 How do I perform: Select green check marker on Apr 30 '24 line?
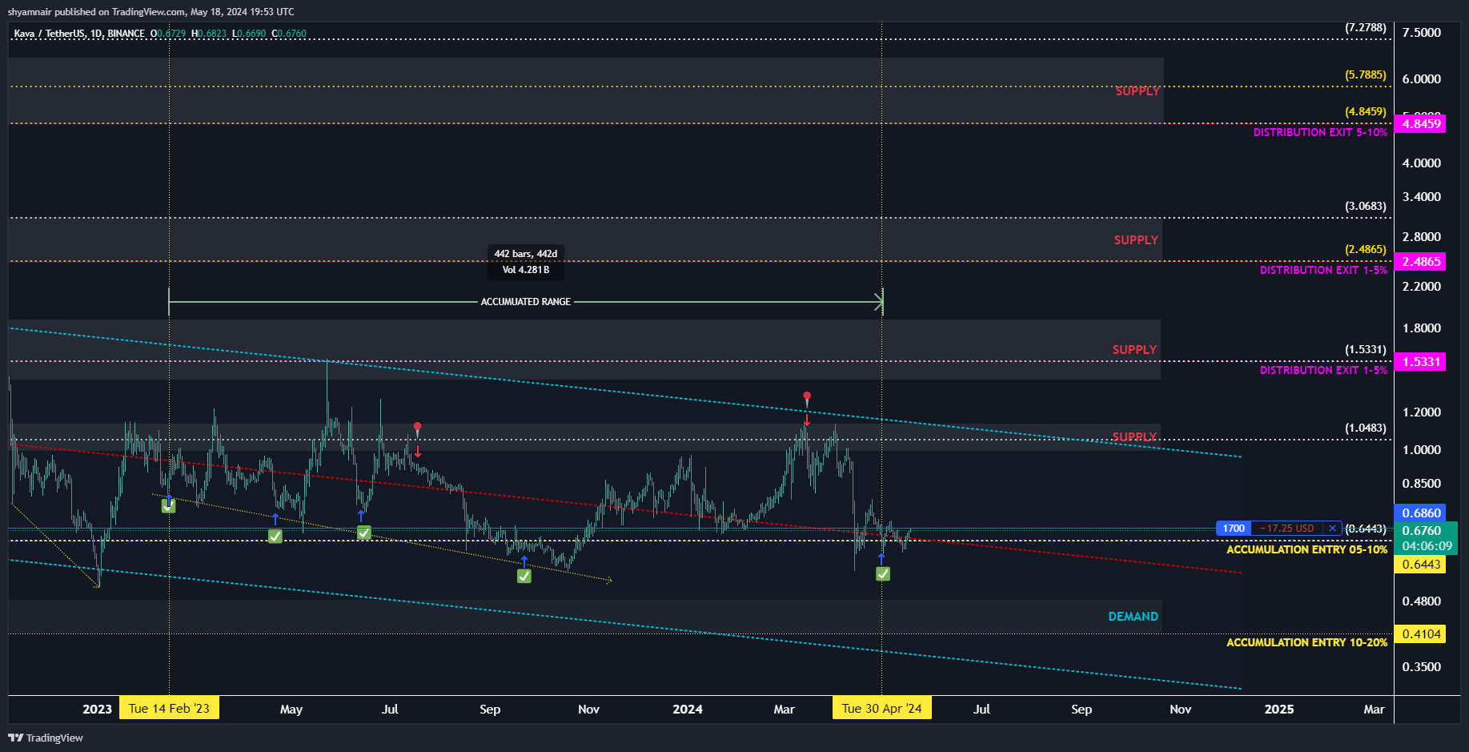tap(883, 573)
